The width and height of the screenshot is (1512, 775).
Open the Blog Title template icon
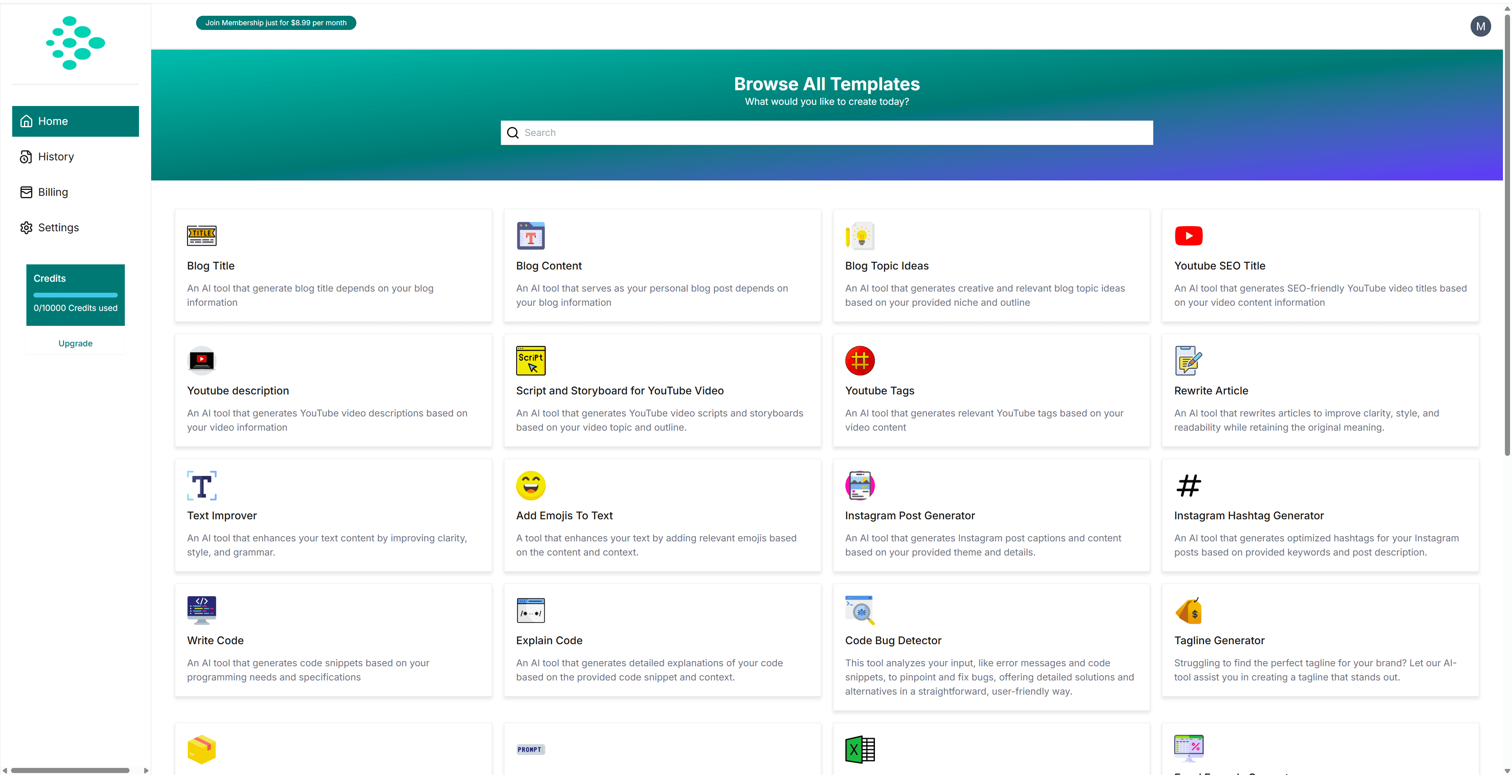201,236
